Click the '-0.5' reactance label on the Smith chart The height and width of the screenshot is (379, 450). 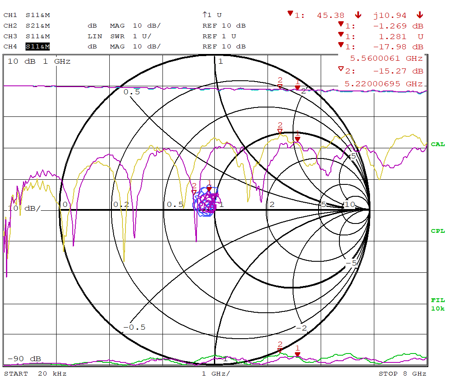[x=134, y=327]
